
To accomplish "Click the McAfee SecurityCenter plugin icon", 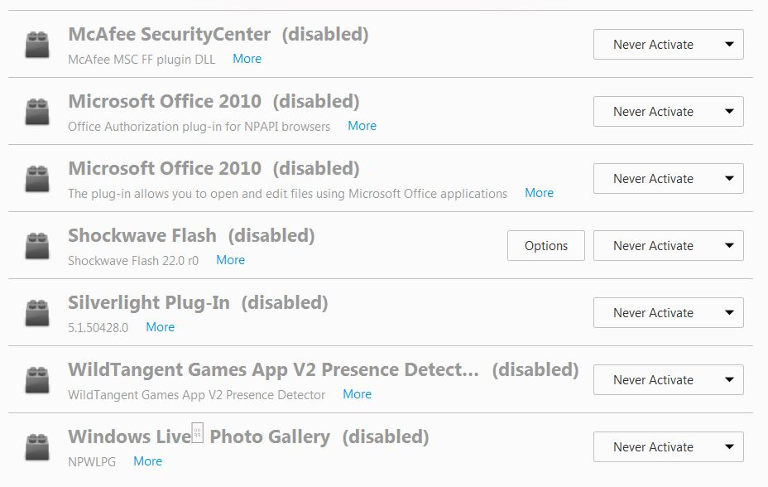I will coord(37,45).
